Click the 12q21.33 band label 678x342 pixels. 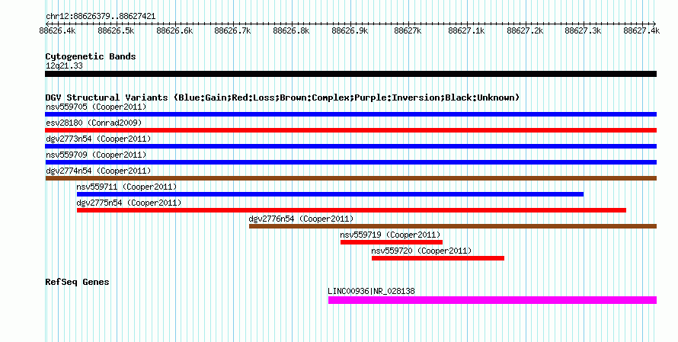click(64, 66)
